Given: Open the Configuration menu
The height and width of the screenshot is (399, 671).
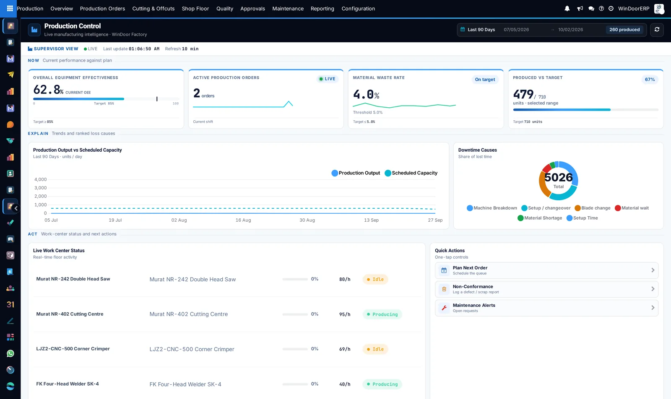Looking at the screenshot, I should tap(358, 8).
